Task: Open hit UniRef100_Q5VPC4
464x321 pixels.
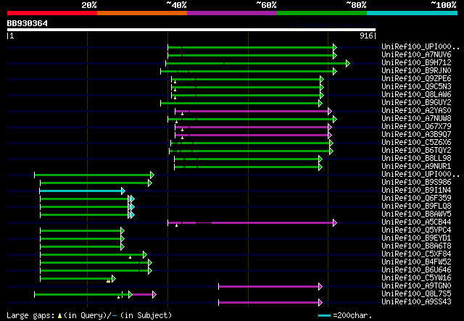Action: click(x=416, y=230)
